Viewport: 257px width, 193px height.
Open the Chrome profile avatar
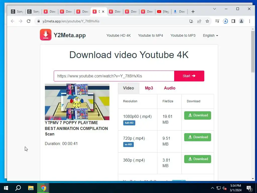click(241, 21)
